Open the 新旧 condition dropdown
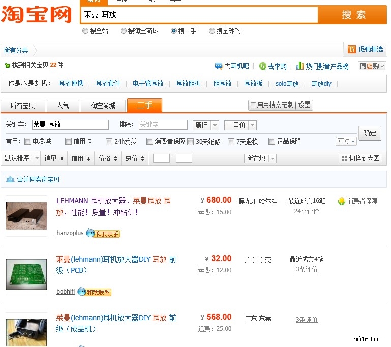The image size is (391, 347). point(206,125)
